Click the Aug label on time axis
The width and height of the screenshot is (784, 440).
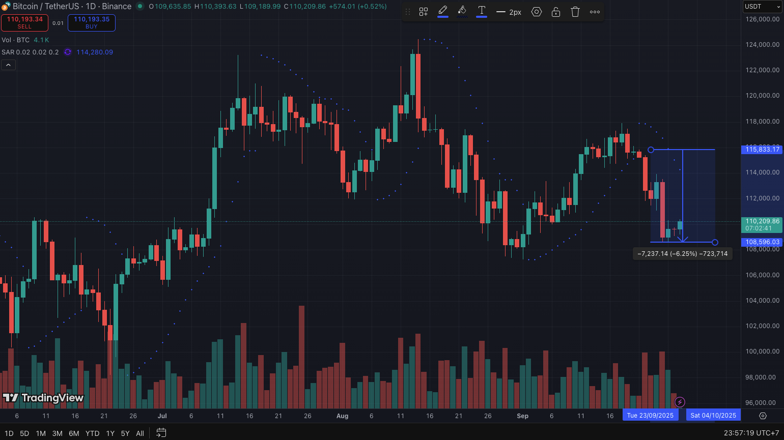pos(343,416)
